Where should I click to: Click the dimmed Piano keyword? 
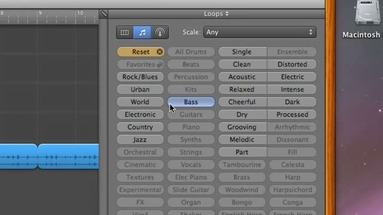(191, 127)
